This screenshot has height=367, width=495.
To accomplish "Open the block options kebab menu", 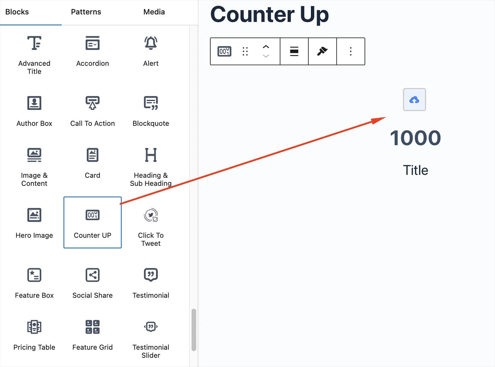I will click(x=350, y=51).
